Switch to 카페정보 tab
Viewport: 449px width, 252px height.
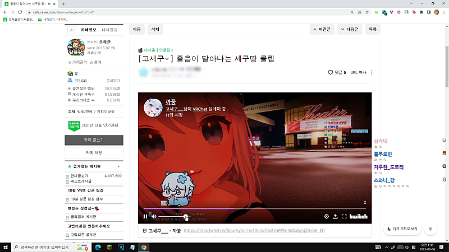(x=89, y=30)
